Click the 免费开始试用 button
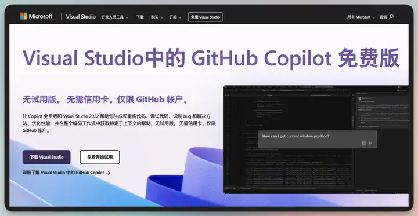The image size is (418, 216). pyautogui.click(x=100, y=157)
